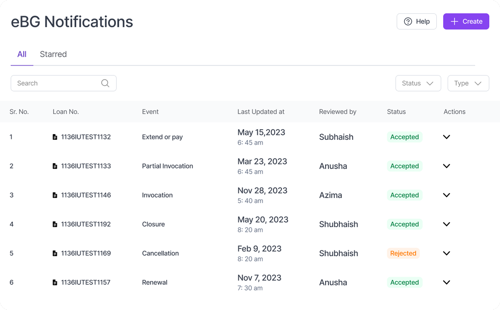
Task: Click the search magnifier icon
Action: tap(105, 83)
